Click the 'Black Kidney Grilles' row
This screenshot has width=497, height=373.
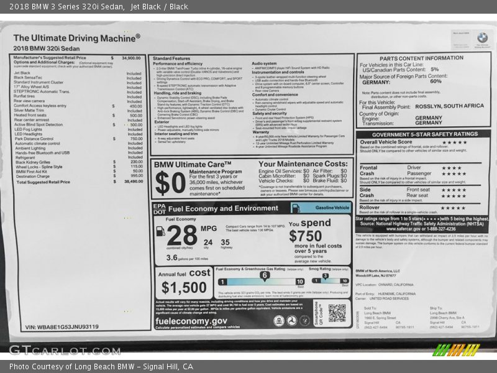pyautogui.click(x=80, y=162)
